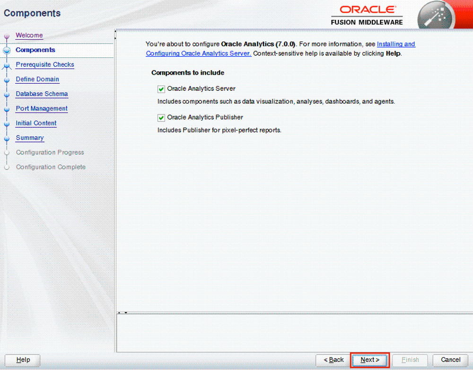Go to Initial Content step

pos(36,123)
